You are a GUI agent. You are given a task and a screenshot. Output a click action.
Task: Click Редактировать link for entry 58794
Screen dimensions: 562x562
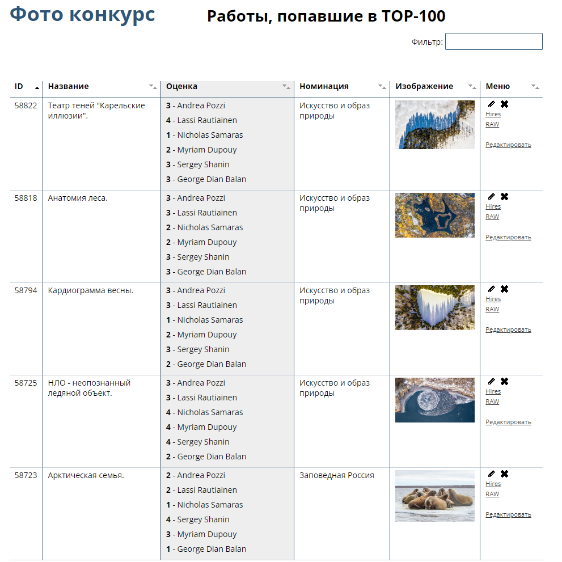pyautogui.click(x=508, y=329)
